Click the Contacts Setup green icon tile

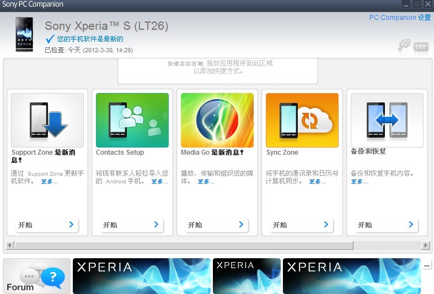click(x=132, y=120)
